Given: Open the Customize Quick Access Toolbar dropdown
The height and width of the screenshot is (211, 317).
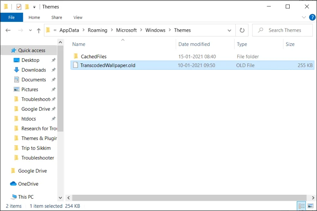Looking at the screenshot, I should coord(34,7).
